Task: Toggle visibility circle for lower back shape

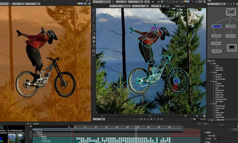Action: pyautogui.click(x=213, y=68)
